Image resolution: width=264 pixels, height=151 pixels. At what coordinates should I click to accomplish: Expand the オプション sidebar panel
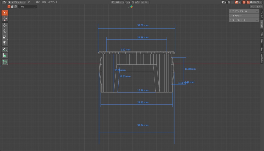[x=244, y=16]
